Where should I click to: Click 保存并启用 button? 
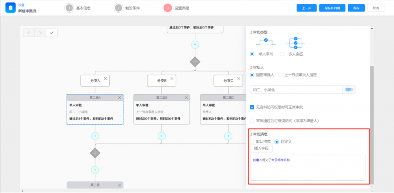coord(332,8)
